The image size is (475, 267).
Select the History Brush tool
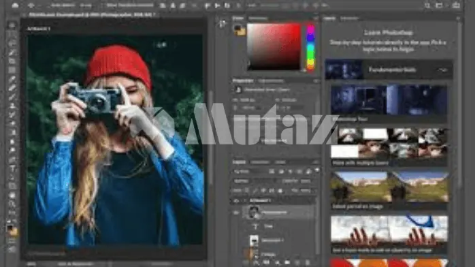(x=12, y=114)
